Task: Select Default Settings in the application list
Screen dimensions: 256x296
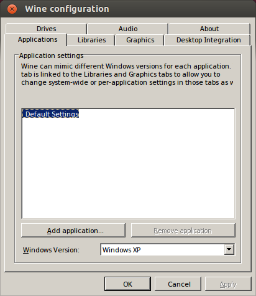Action: (x=51, y=114)
